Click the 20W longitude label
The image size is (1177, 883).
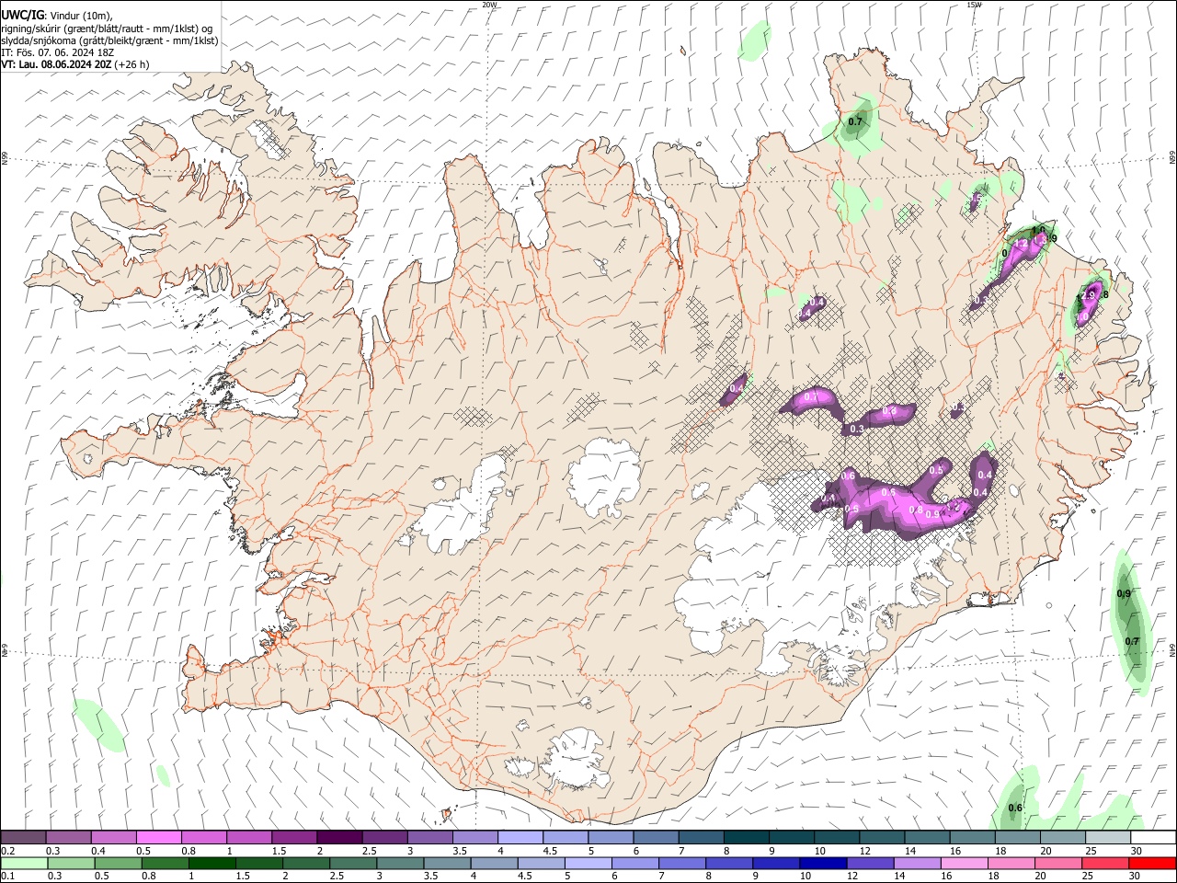tap(489, 5)
